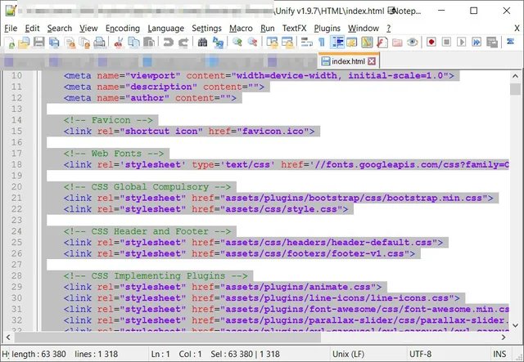
Task: Close the index.html tab with its red X
Action: (372, 61)
